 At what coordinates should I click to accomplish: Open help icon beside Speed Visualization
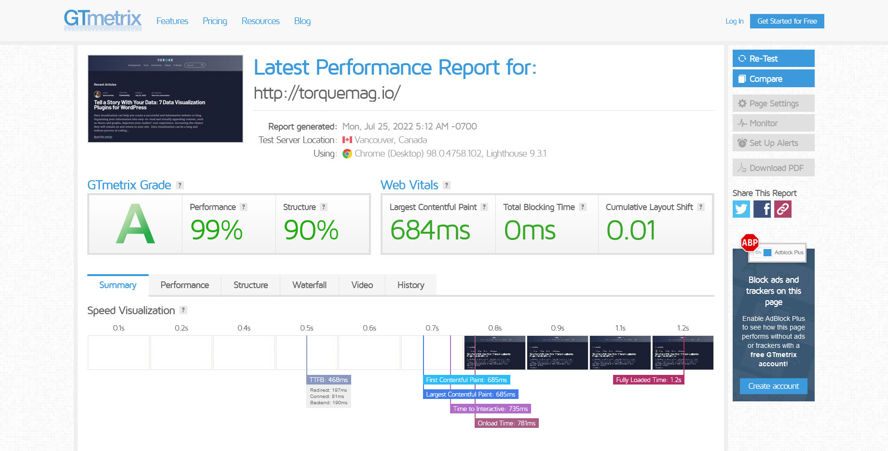tap(183, 310)
